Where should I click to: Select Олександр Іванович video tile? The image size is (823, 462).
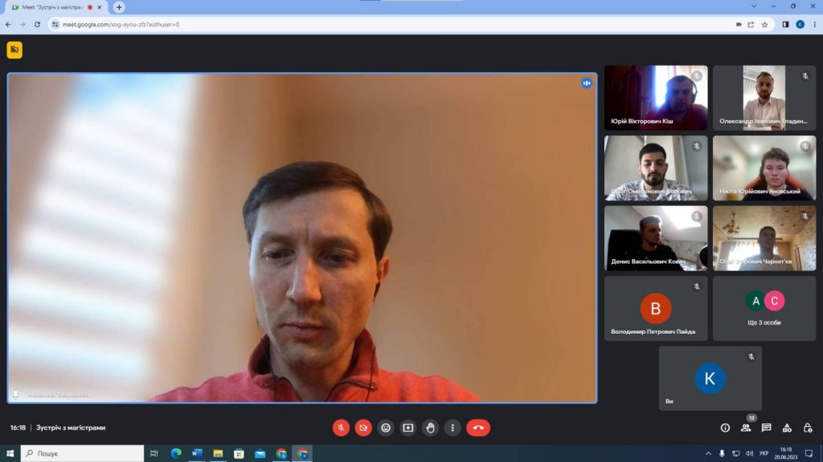click(x=764, y=97)
